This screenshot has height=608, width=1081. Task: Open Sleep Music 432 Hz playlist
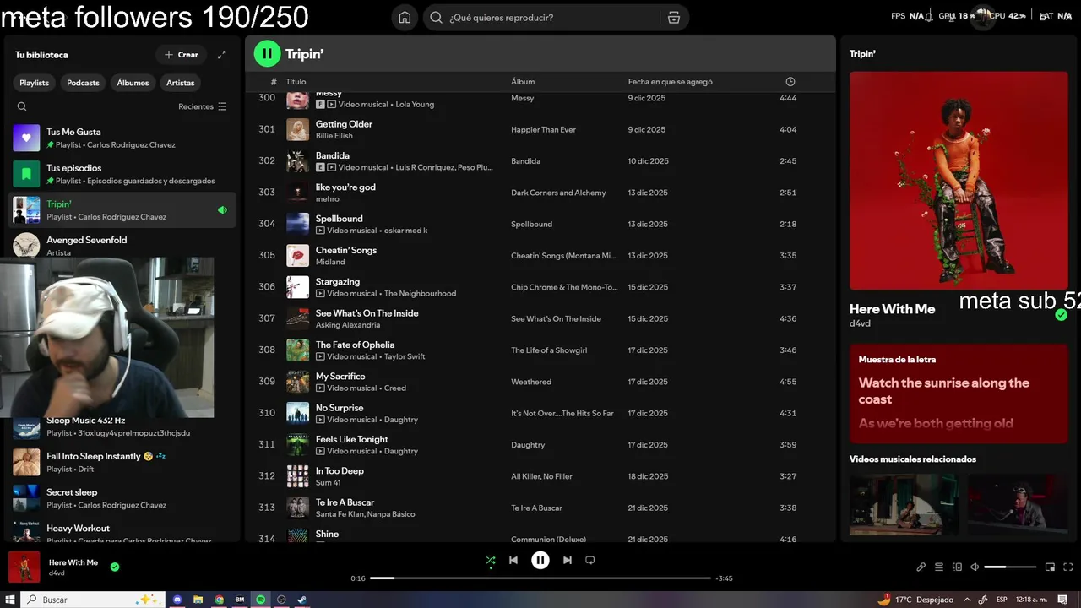click(x=122, y=426)
